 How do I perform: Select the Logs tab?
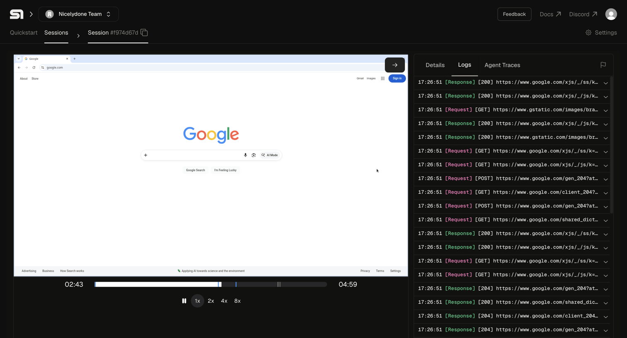(464, 65)
